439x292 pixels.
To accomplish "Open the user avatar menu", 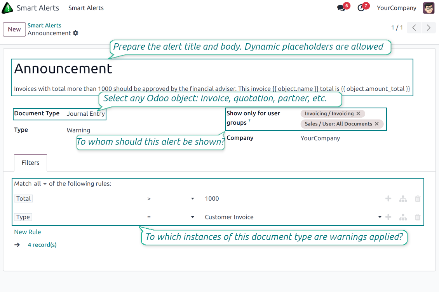I will pyautogui.click(x=429, y=8).
